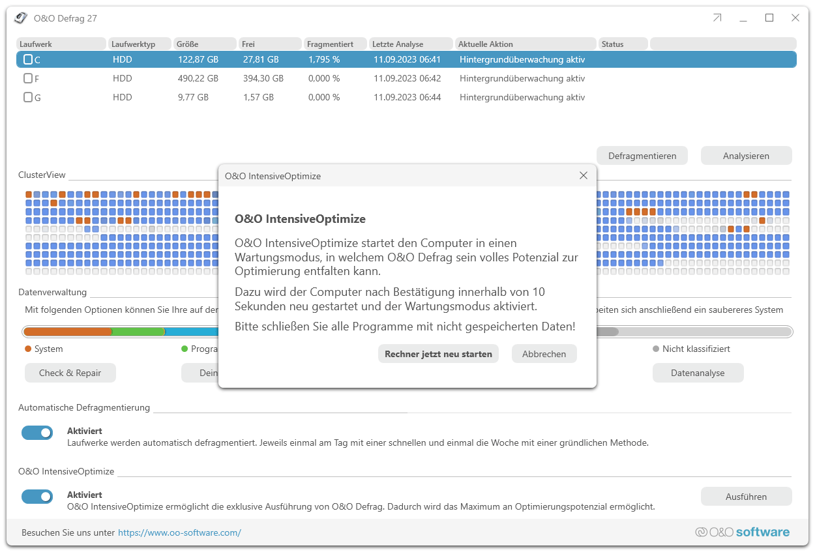Open Check & Repair
815x552 pixels.
coord(70,373)
